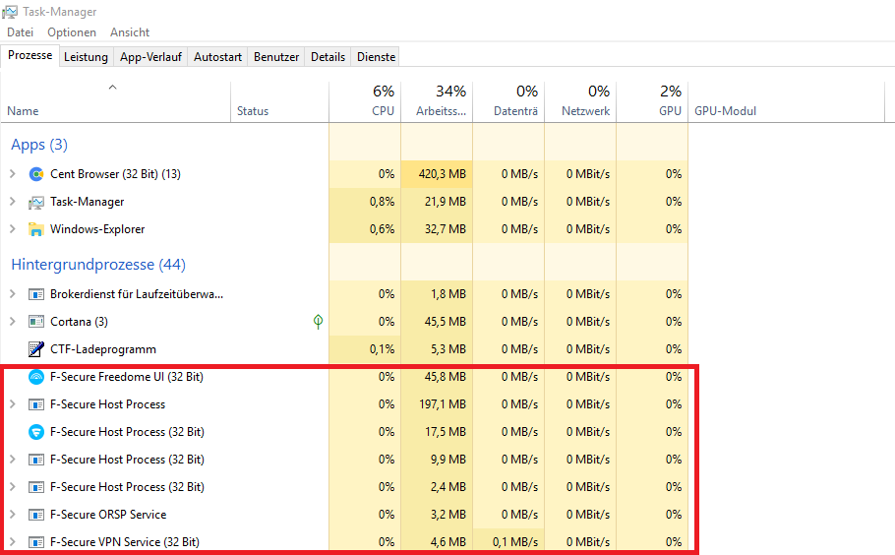Click the Hintergrundprozesse (44) group heading
Image resolution: width=895 pixels, height=555 pixels.
pos(98,265)
